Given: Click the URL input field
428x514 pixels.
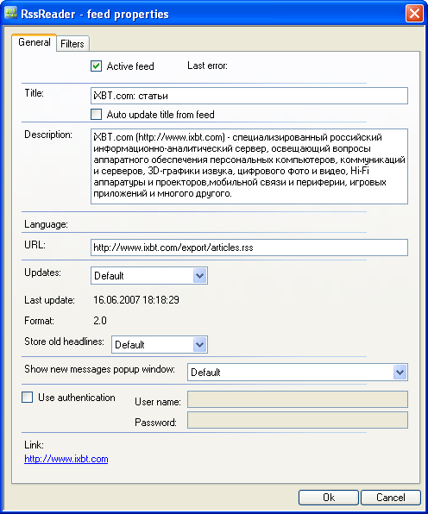Looking at the screenshot, I should [249, 248].
